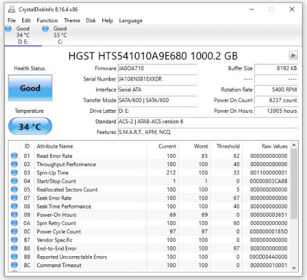The height and width of the screenshot is (280, 307).
Task: Click the scroll down arrow in attribute list
Action: [x=294, y=268]
